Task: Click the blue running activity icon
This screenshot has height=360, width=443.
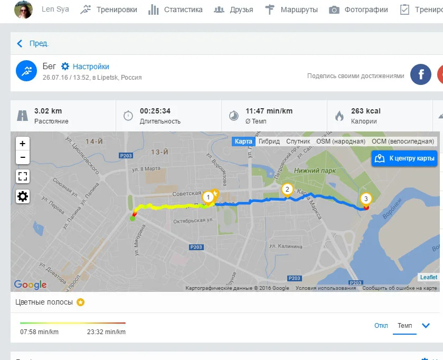Action: pos(26,71)
